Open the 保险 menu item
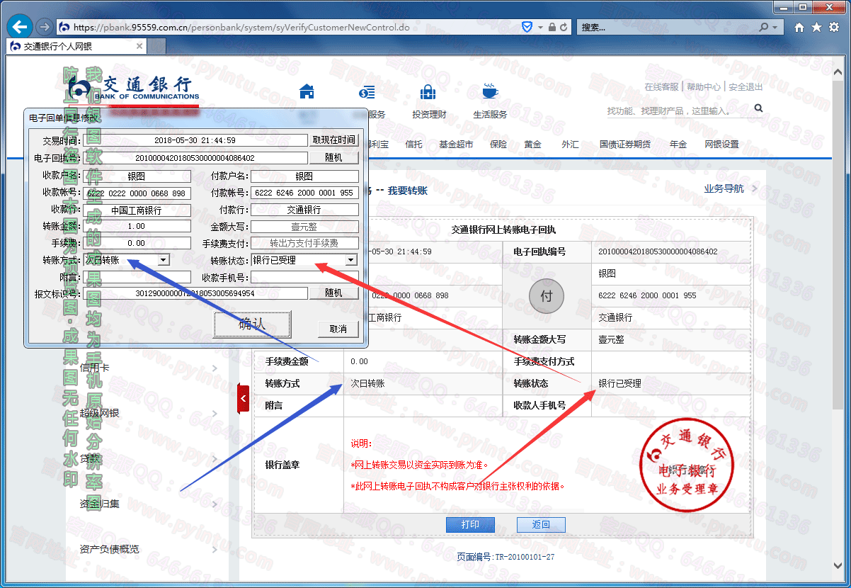851x588 pixels. [498, 145]
